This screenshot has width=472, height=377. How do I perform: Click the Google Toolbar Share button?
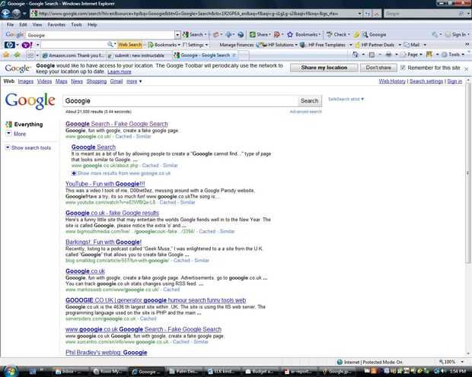coord(260,34)
